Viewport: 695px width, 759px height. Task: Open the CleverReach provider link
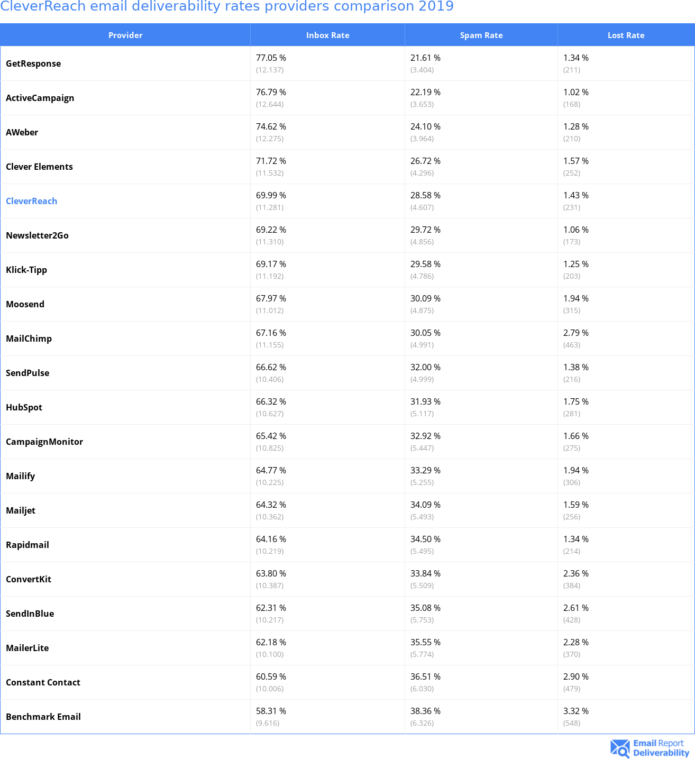31,201
